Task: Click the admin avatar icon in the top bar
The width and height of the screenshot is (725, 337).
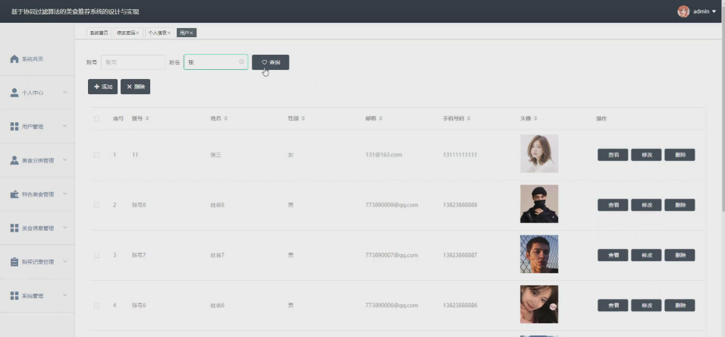Action: pos(683,11)
